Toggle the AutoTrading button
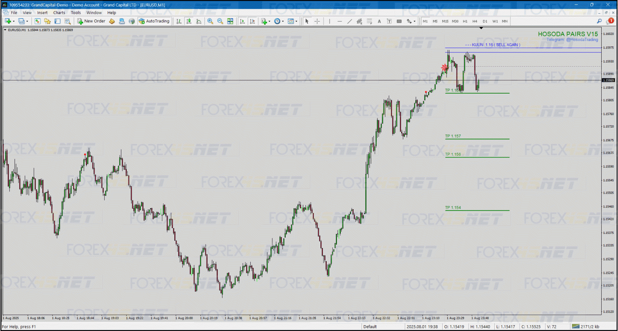618x331 pixels. pos(154,21)
